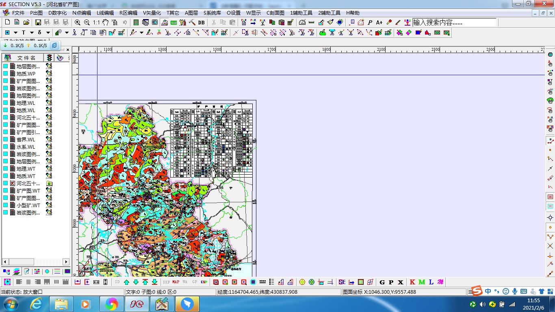Select the 岩浆图例... file at list bottom

(x=28, y=212)
